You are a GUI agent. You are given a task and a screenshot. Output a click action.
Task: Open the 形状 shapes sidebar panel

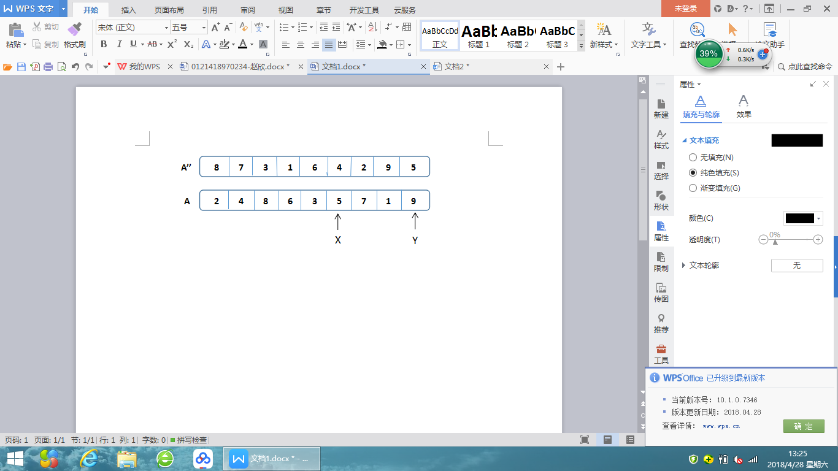point(661,201)
